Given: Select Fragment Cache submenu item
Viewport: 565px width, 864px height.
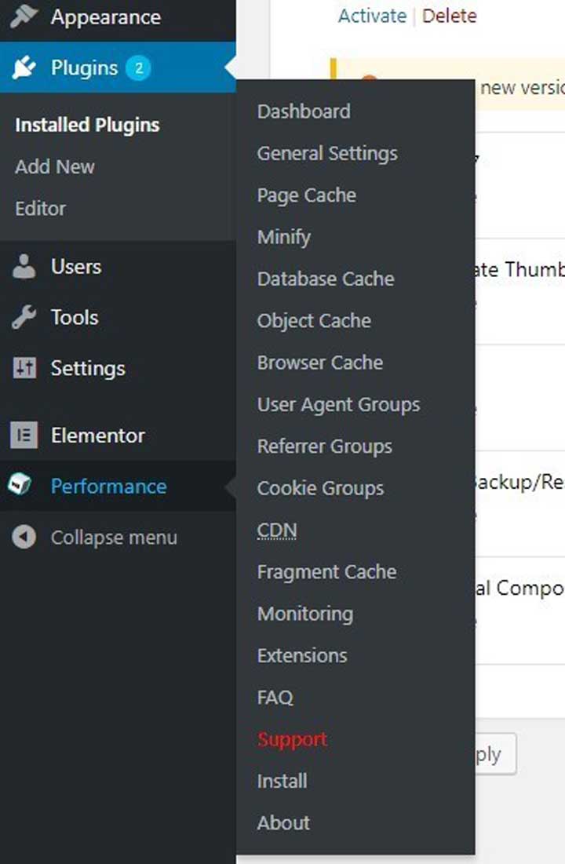Looking at the screenshot, I should 327,573.
